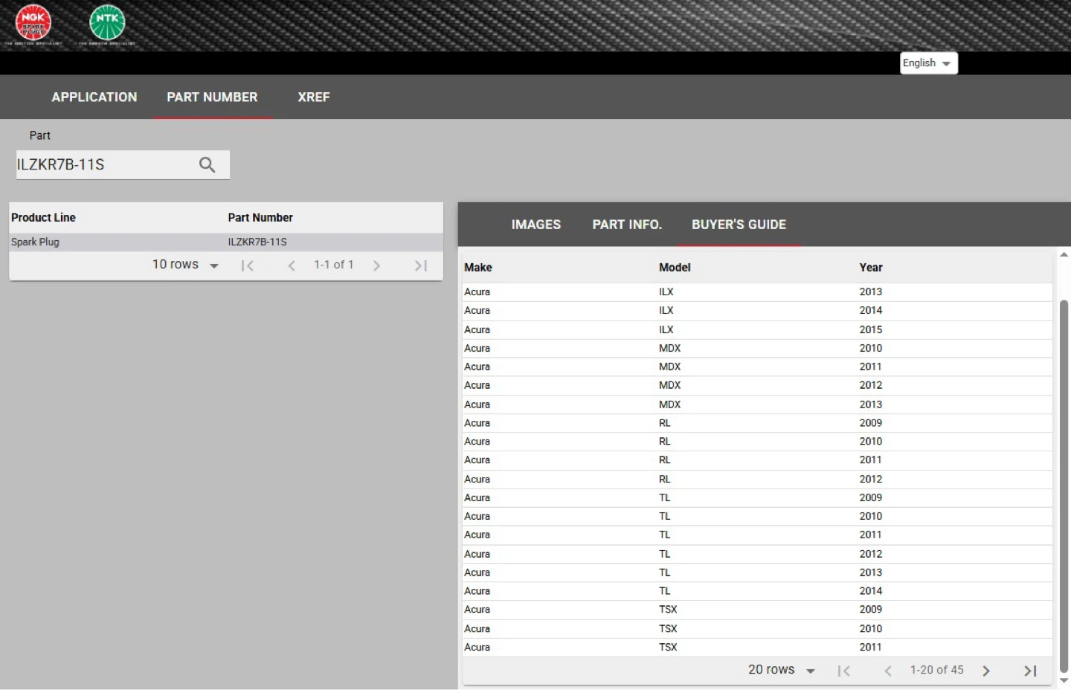
Task: Open the 20 rows page-size dropdown
Action: pos(782,670)
